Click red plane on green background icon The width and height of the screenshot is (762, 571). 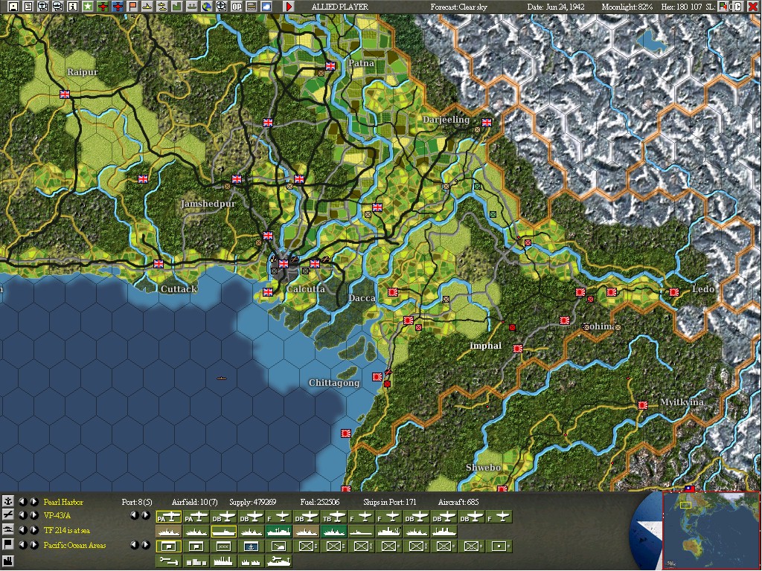103,6
